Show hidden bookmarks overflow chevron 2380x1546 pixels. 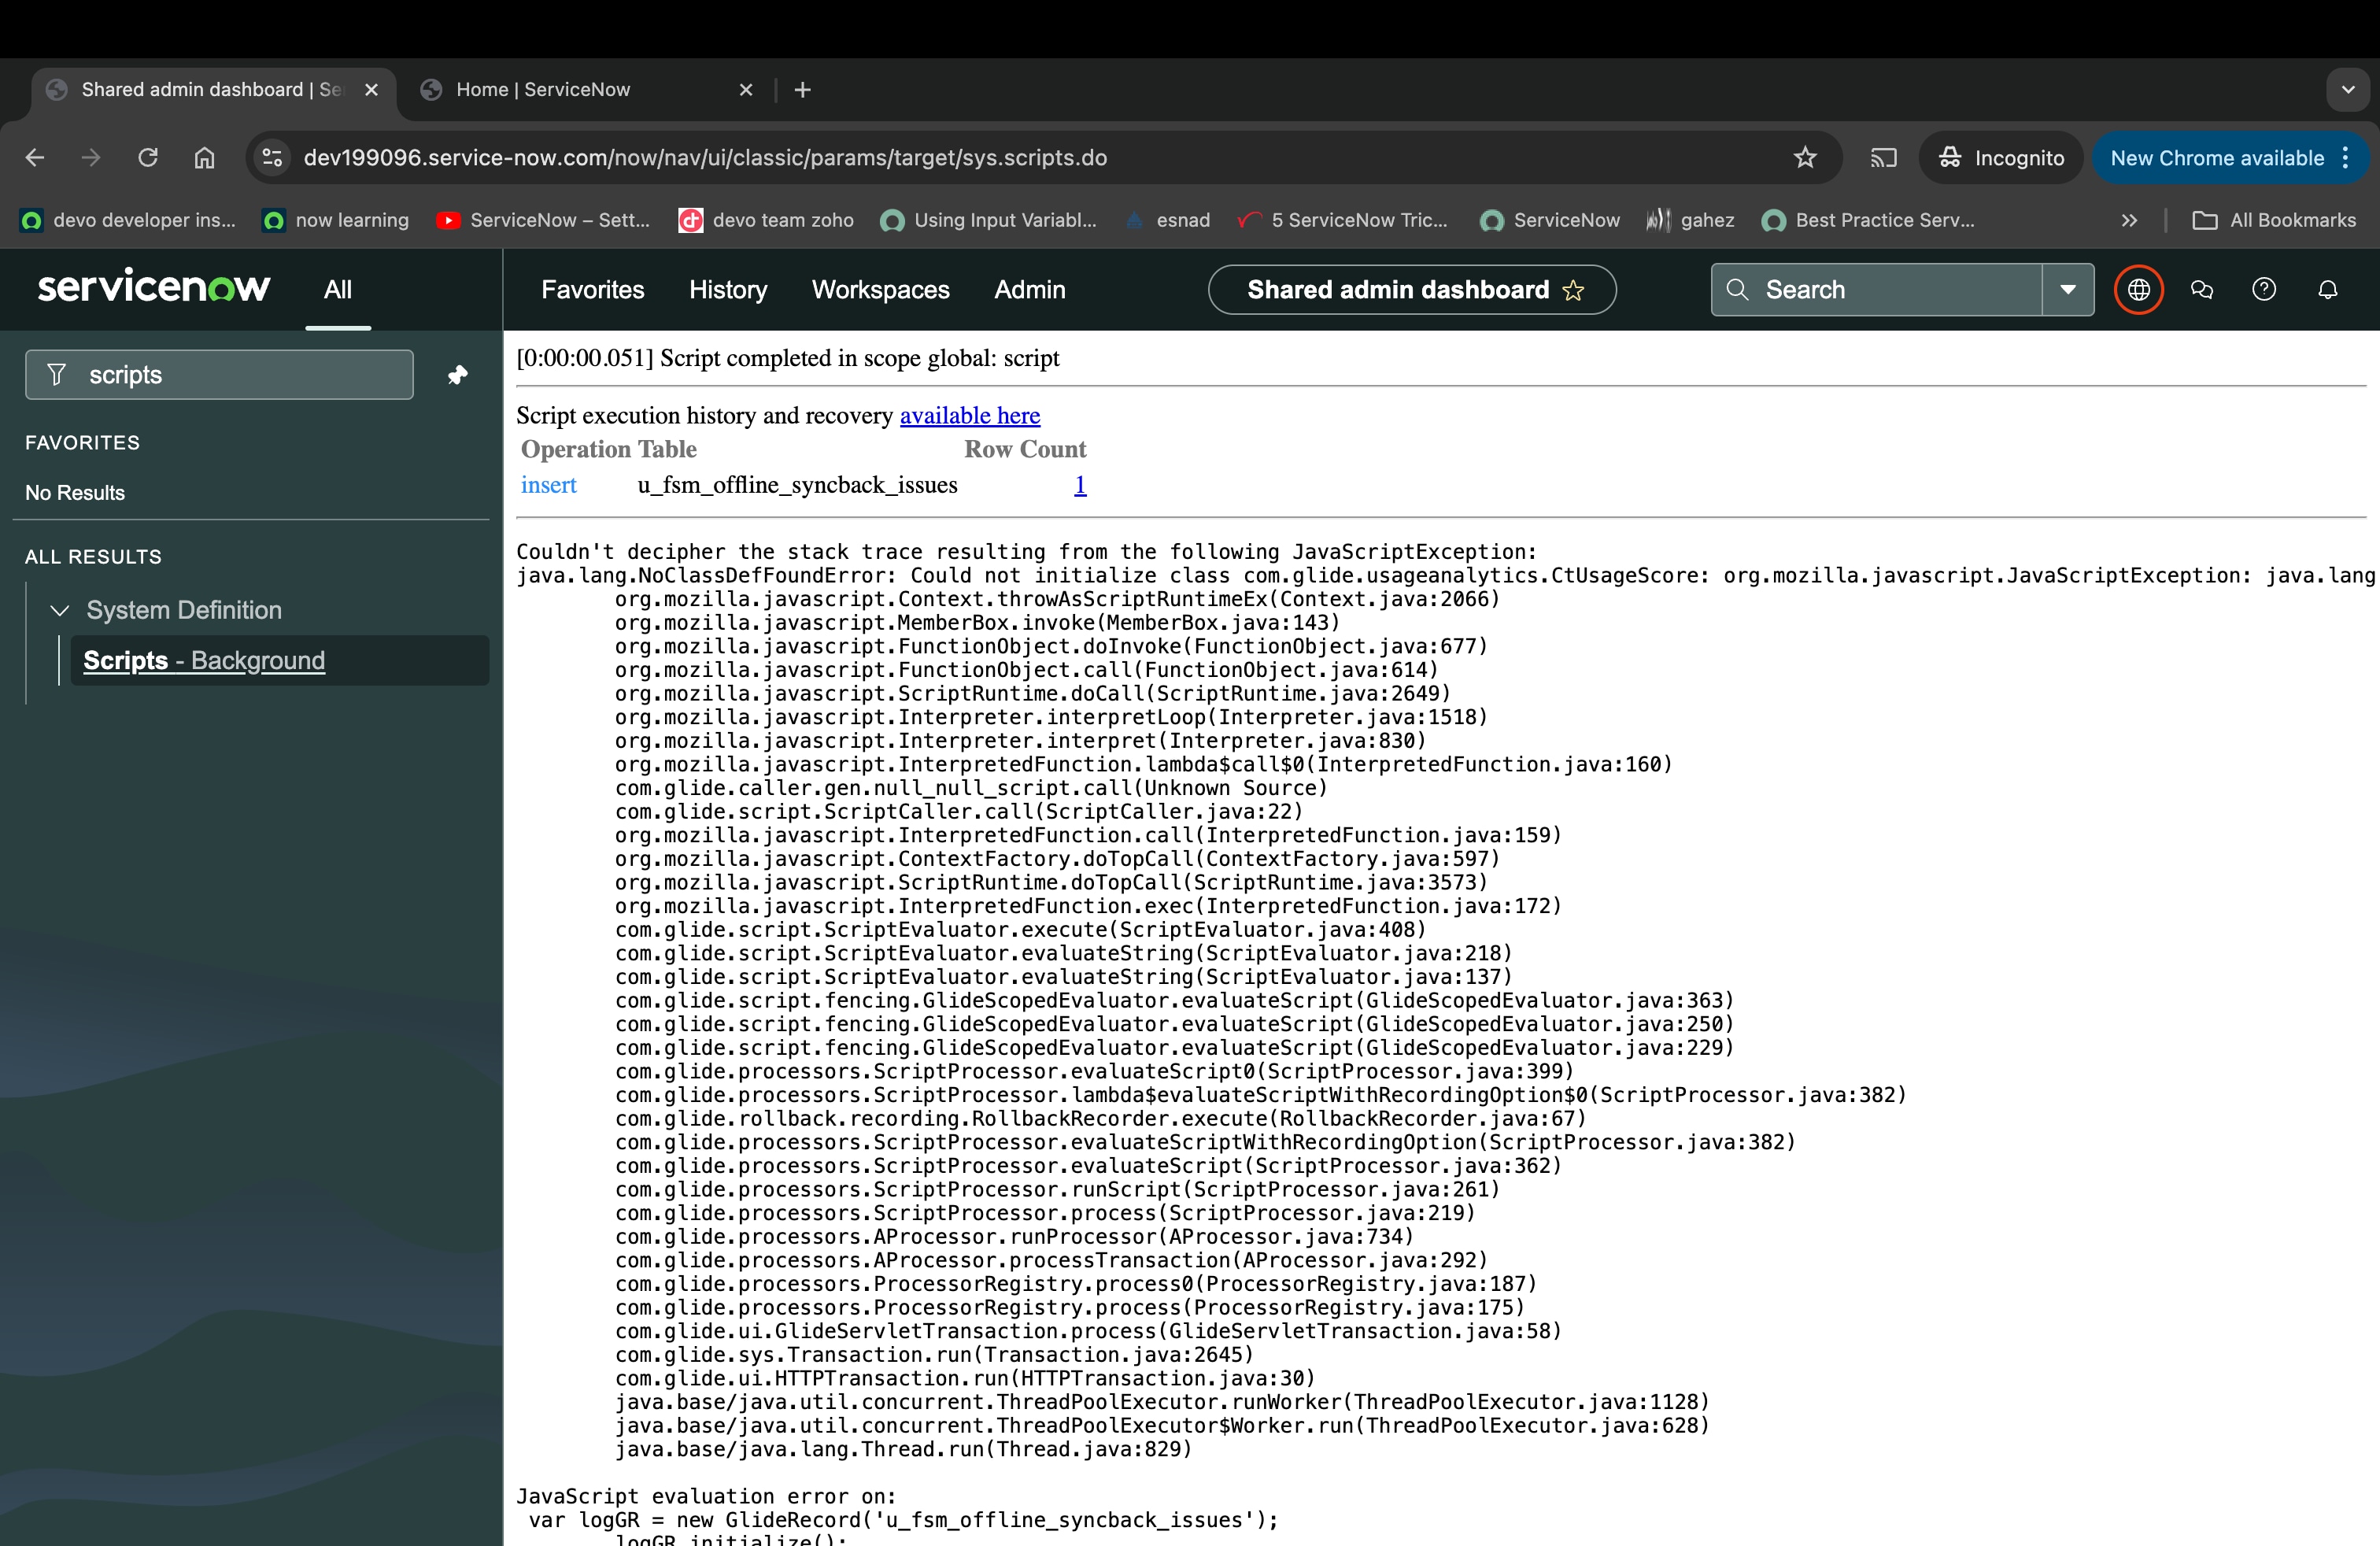point(2129,220)
